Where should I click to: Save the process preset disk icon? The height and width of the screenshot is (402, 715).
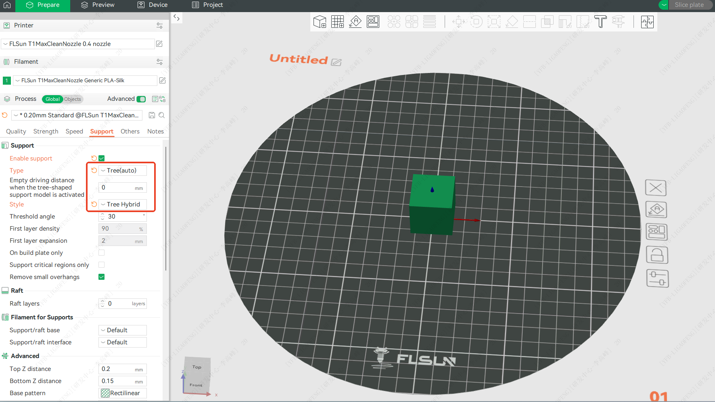152,115
